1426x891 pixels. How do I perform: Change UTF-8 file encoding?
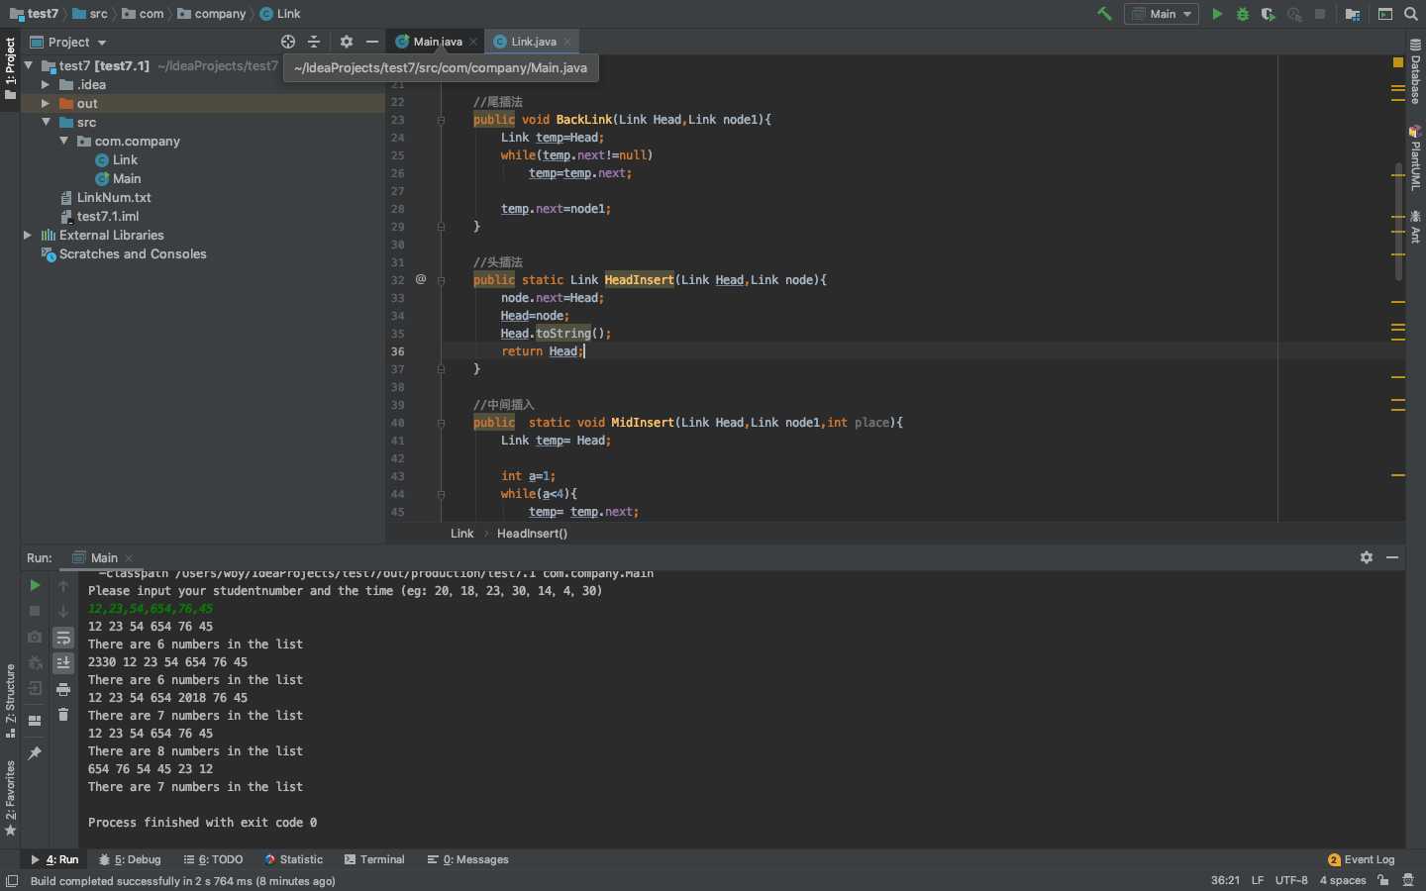click(x=1291, y=880)
